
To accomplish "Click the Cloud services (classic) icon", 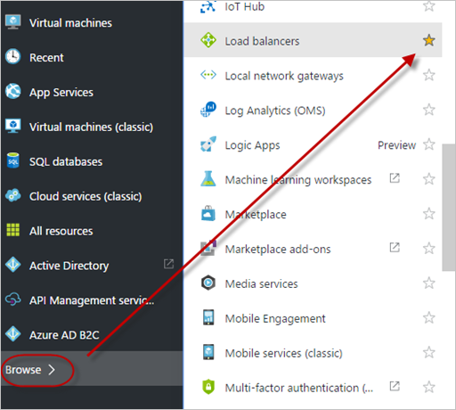I will [13, 195].
